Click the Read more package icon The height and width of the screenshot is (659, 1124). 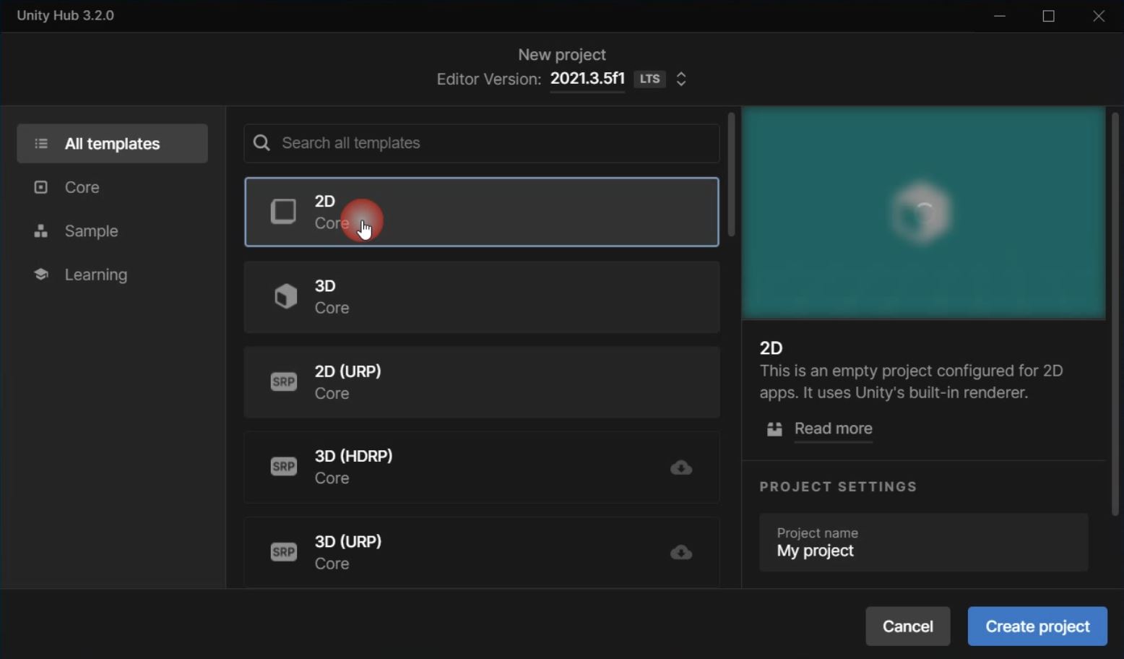pos(774,429)
